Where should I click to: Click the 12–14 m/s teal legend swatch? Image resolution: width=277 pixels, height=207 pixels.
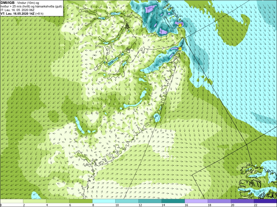click(150, 201)
